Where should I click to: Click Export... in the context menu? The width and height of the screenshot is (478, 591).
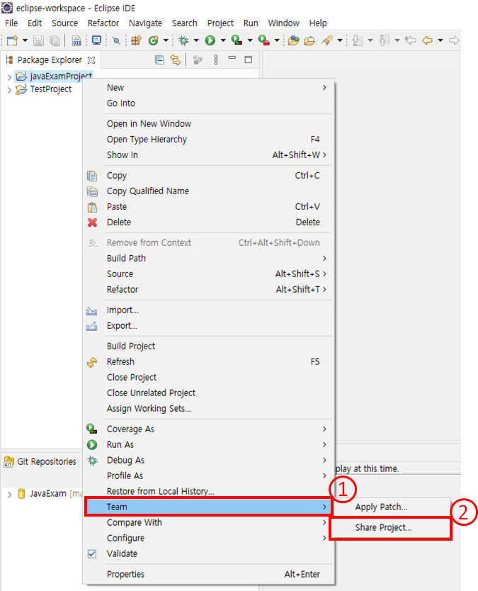[x=208, y=326]
